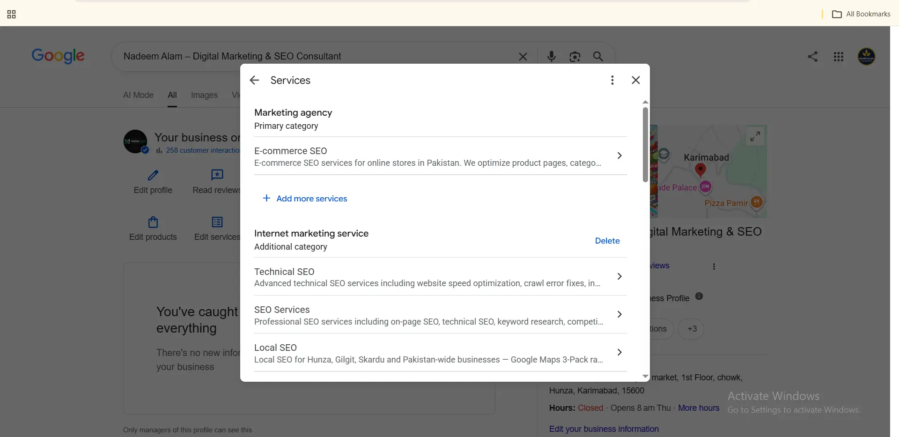This screenshot has height=437, width=899.
Task: Click the info icon next to Business Profile
Action: 699,296
